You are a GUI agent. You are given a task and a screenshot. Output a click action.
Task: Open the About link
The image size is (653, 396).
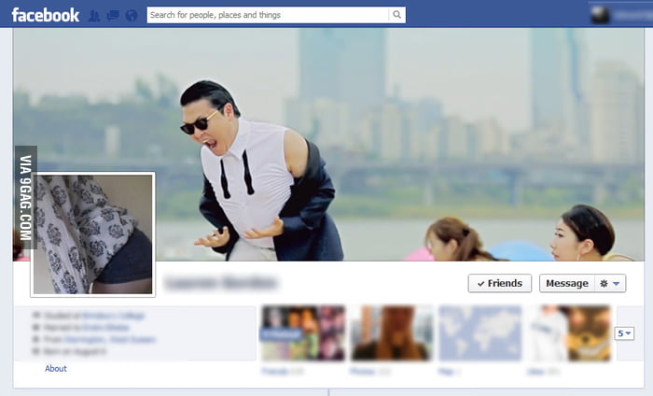[56, 369]
